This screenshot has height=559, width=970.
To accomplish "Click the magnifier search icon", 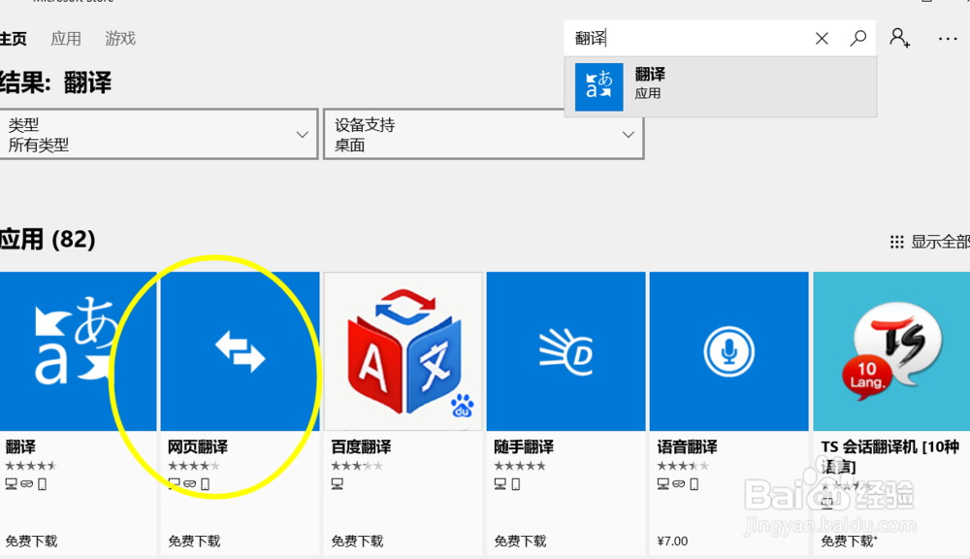I will [x=857, y=39].
